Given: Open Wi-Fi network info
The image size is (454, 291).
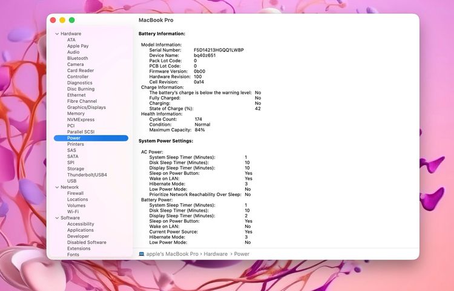Looking at the screenshot, I should pyautogui.click(x=73, y=212).
